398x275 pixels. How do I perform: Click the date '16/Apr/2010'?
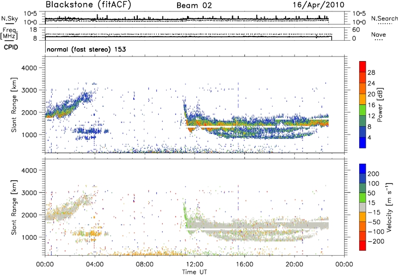tap(319, 5)
